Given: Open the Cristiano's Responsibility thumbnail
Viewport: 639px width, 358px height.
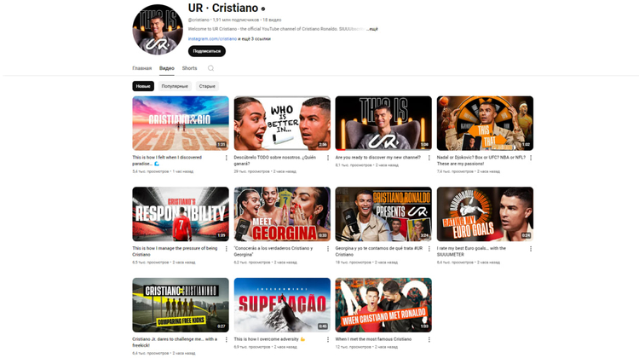Looking at the screenshot, I should [181, 214].
